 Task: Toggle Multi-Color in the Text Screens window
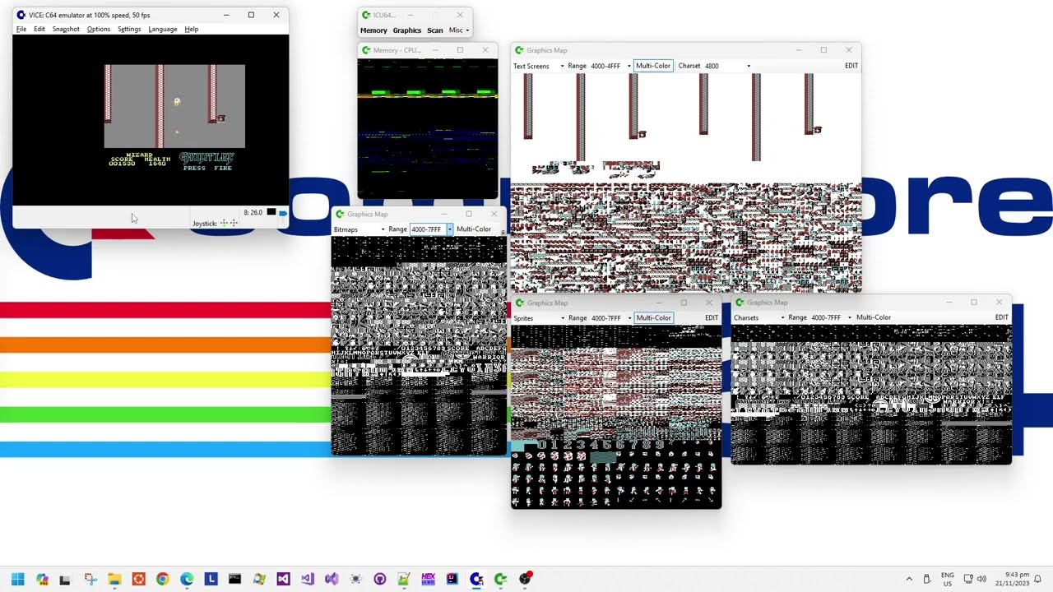(653, 66)
